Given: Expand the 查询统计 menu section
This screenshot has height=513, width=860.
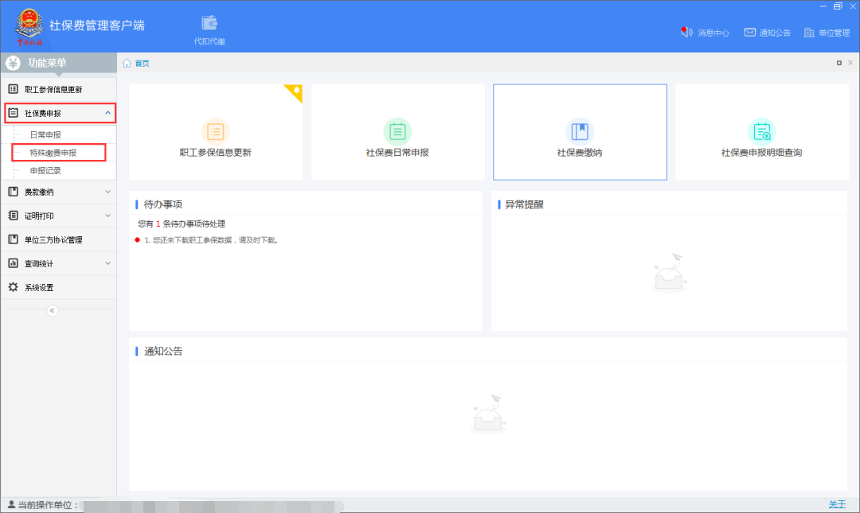Looking at the screenshot, I should tap(108, 263).
